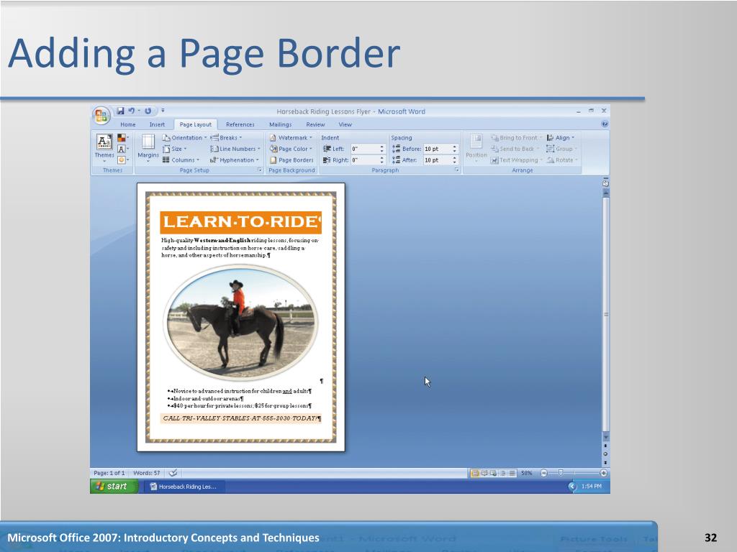Save the document from Quick Access Toolbar

pos(120,111)
